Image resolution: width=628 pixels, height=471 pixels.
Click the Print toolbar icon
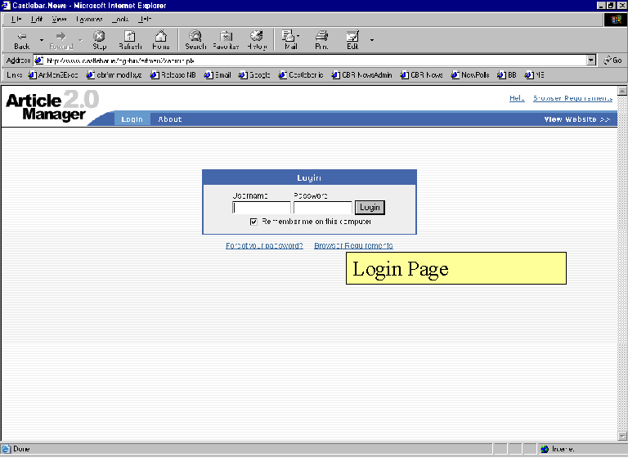(x=321, y=39)
